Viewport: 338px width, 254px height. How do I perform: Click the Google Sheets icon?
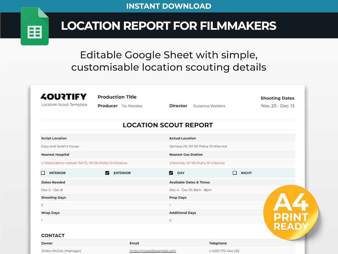coord(34,26)
